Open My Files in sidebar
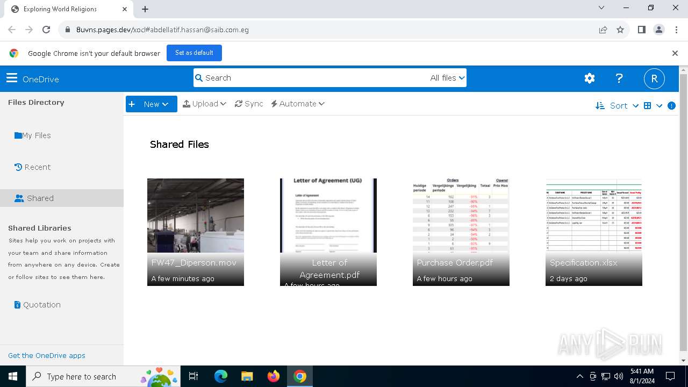688x387 pixels. coord(33,135)
